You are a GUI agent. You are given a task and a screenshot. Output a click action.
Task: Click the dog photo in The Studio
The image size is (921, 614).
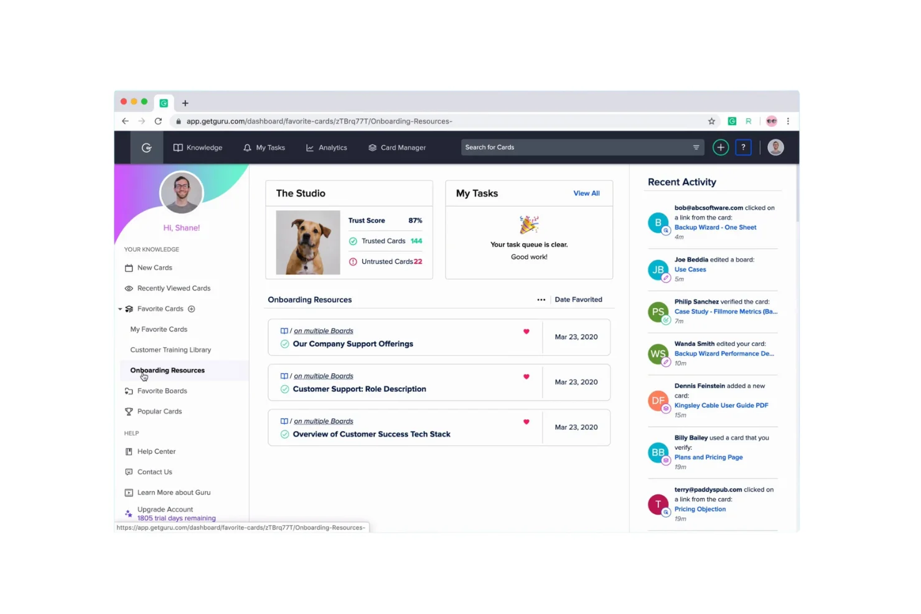tap(308, 243)
